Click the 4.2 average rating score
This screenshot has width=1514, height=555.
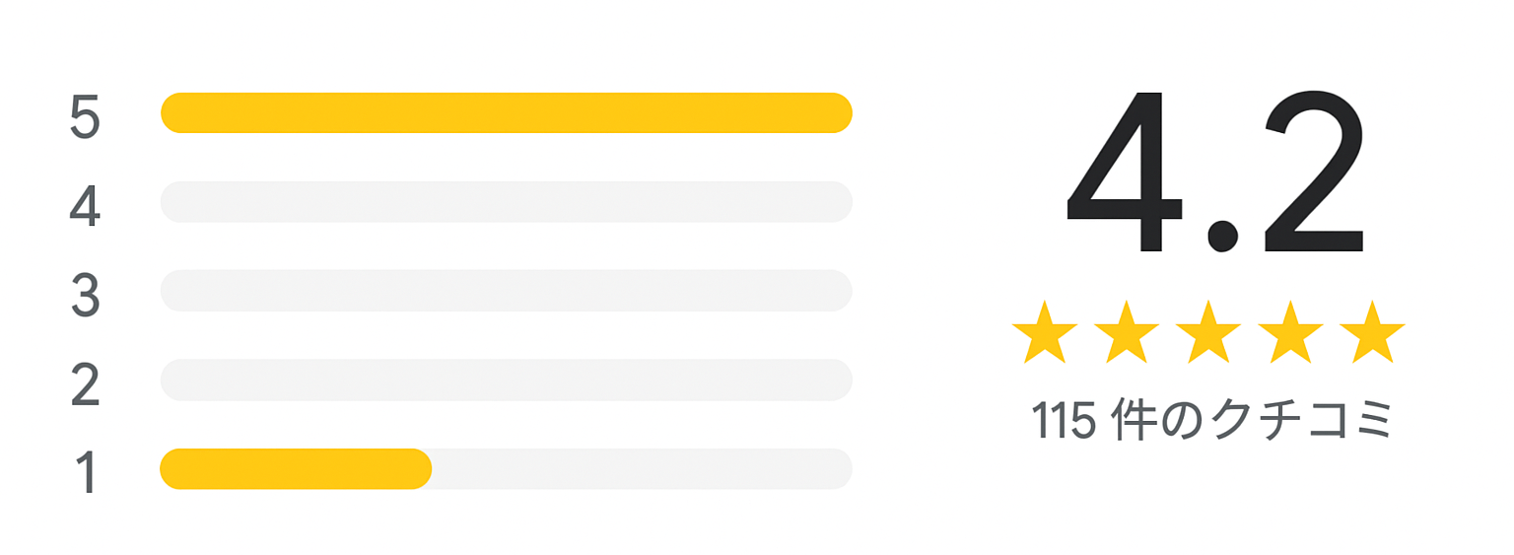pyautogui.click(x=1215, y=171)
